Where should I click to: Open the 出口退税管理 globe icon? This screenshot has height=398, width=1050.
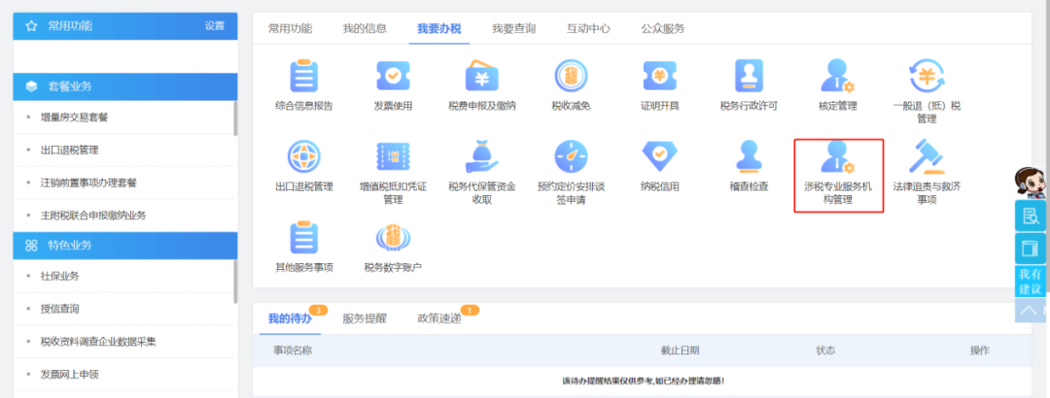click(304, 157)
